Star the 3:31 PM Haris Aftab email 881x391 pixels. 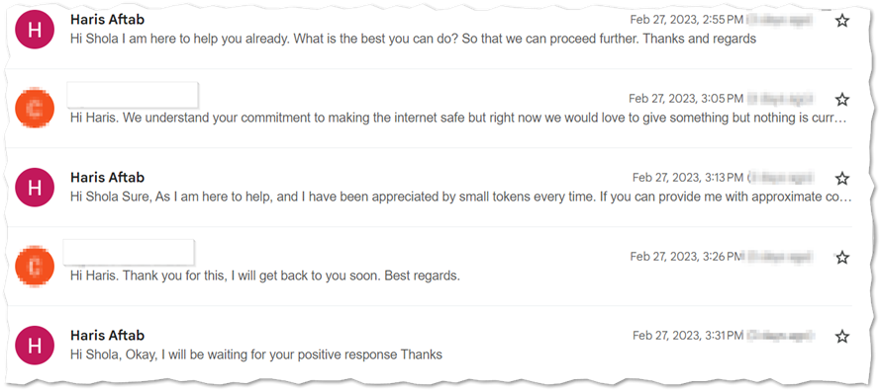pyautogui.click(x=841, y=336)
